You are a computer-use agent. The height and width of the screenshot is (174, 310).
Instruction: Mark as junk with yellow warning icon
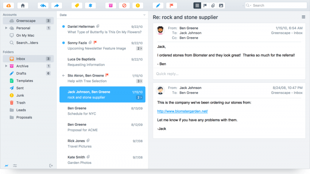(x=138, y=6)
